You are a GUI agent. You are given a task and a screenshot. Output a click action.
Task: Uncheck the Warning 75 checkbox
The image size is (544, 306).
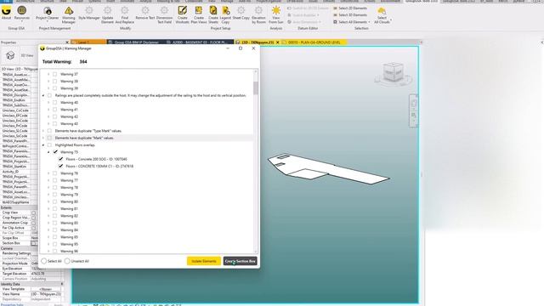(55, 152)
